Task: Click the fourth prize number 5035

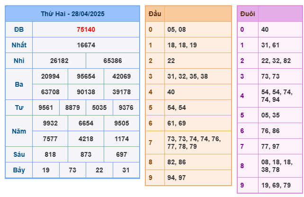Action: (x=99, y=107)
